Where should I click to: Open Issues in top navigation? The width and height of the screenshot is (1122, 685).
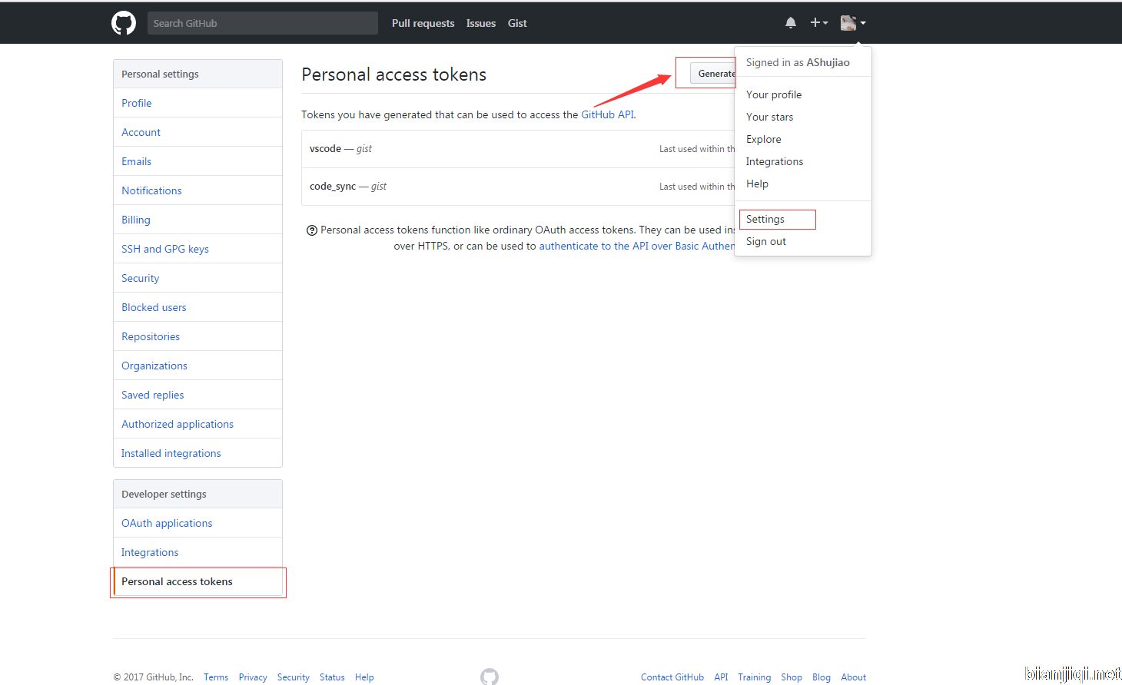pos(481,23)
